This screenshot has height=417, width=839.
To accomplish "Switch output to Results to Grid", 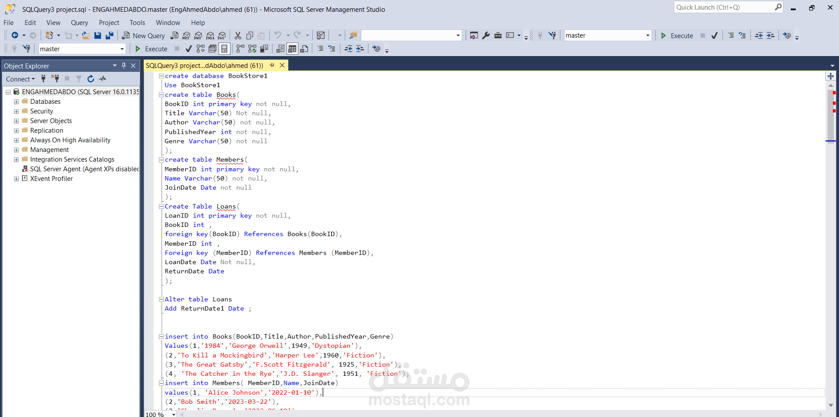I will pyautogui.click(x=292, y=49).
